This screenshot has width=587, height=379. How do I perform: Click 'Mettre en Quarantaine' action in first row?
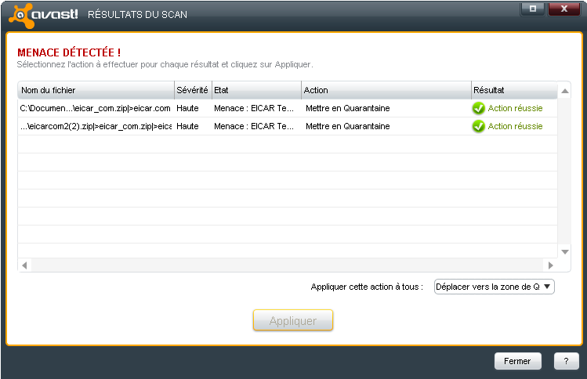coord(348,108)
